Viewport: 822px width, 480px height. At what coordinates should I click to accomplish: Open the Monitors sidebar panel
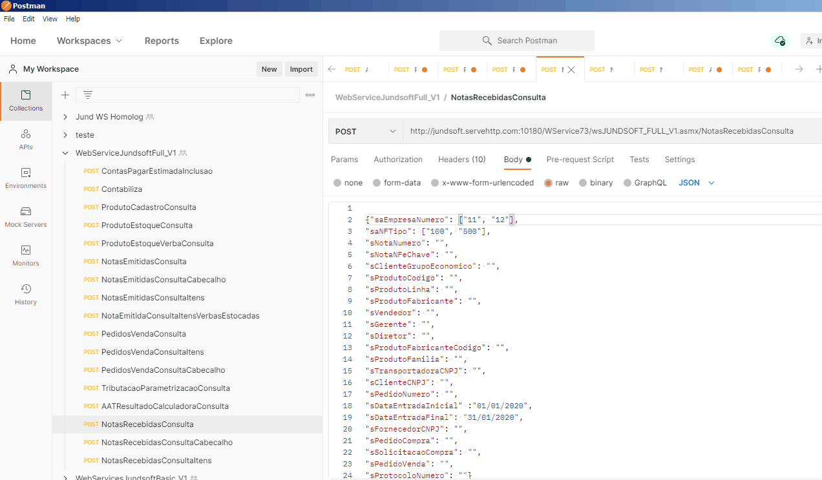coord(26,256)
